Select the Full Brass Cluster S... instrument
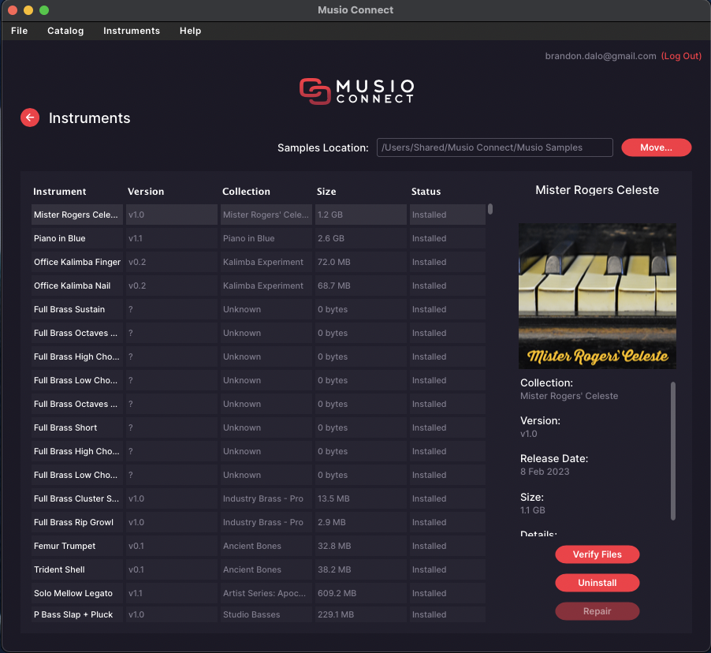 tap(77, 498)
